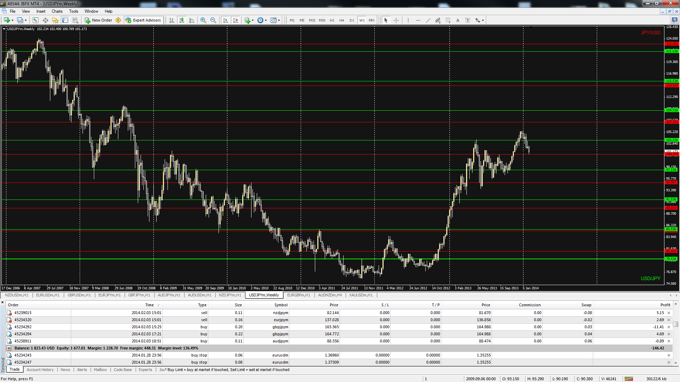
Task: Open the Insert menu
Action: click(41, 11)
